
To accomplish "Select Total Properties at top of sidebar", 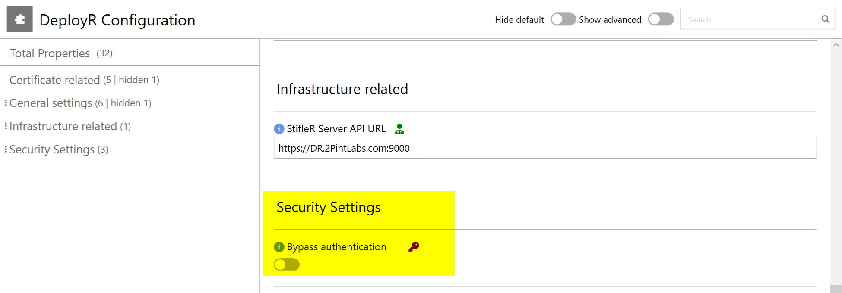I will (x=50, y=53).
